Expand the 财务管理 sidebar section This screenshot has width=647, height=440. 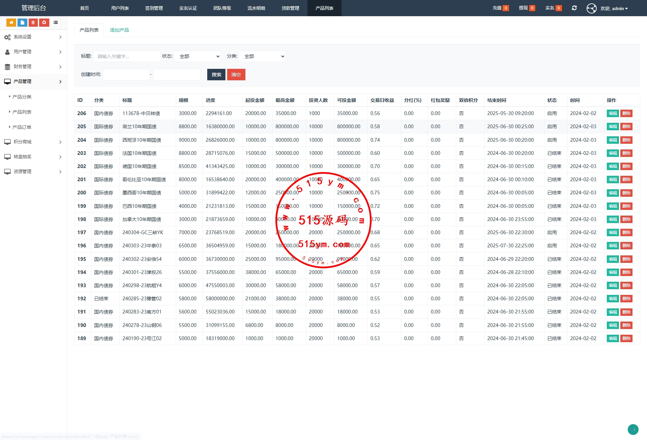(33, 67)
